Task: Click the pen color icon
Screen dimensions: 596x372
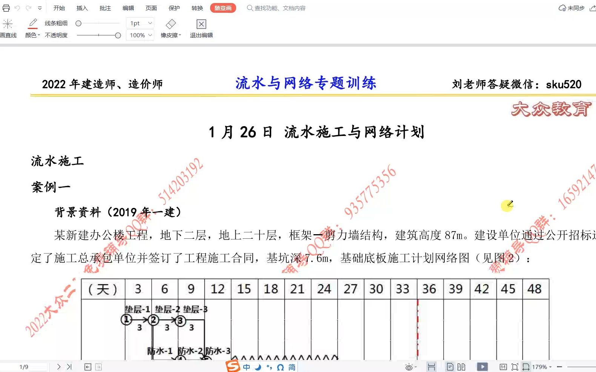Action: (33, 23)
